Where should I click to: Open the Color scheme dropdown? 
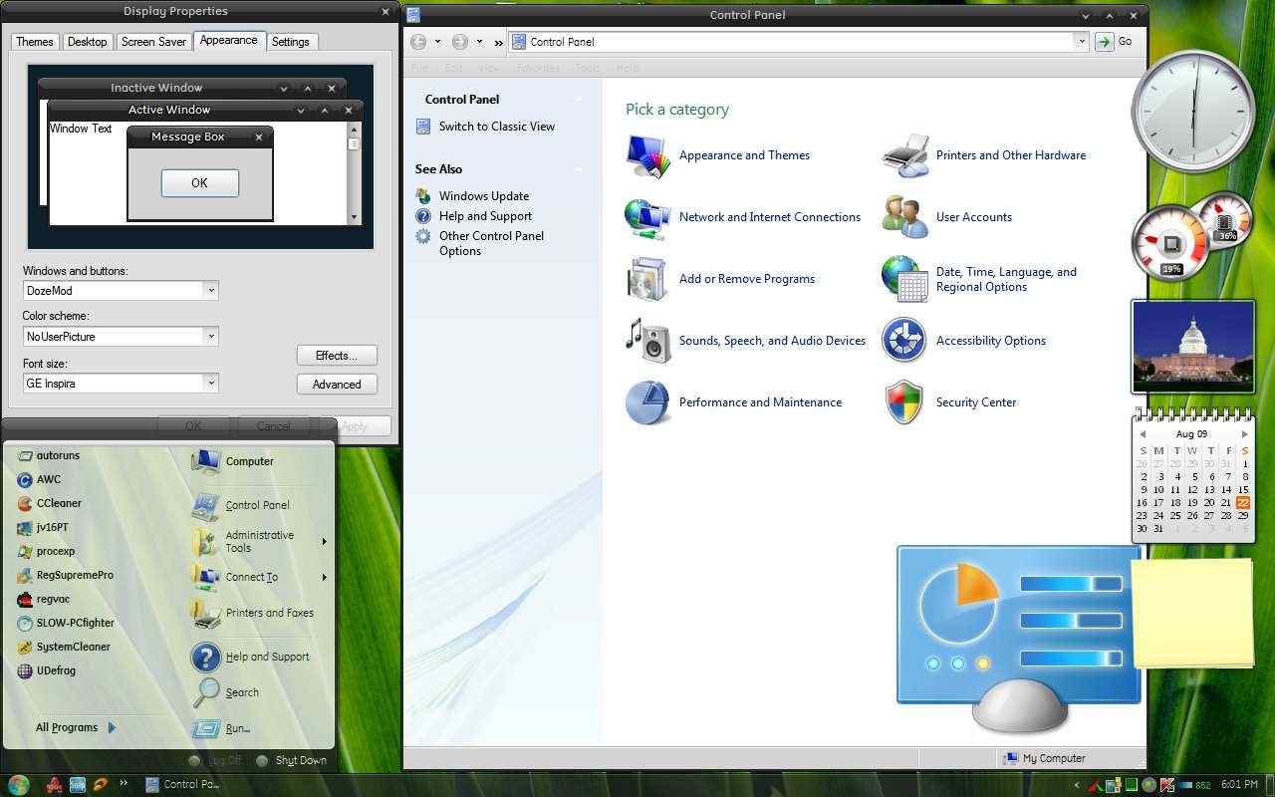[210, 336]
